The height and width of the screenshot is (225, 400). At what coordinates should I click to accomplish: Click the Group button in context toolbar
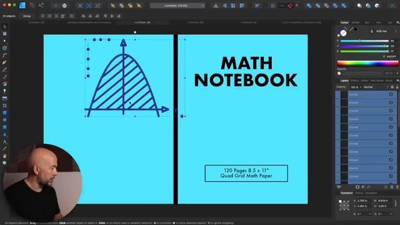click(x=27, y=16)
